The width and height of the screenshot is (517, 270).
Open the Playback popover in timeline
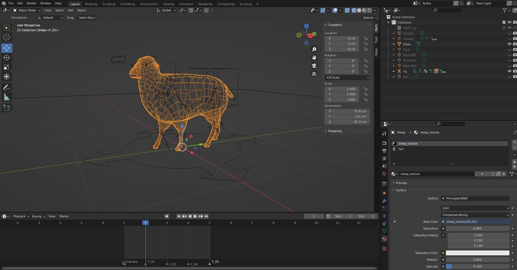click(21, 216)
